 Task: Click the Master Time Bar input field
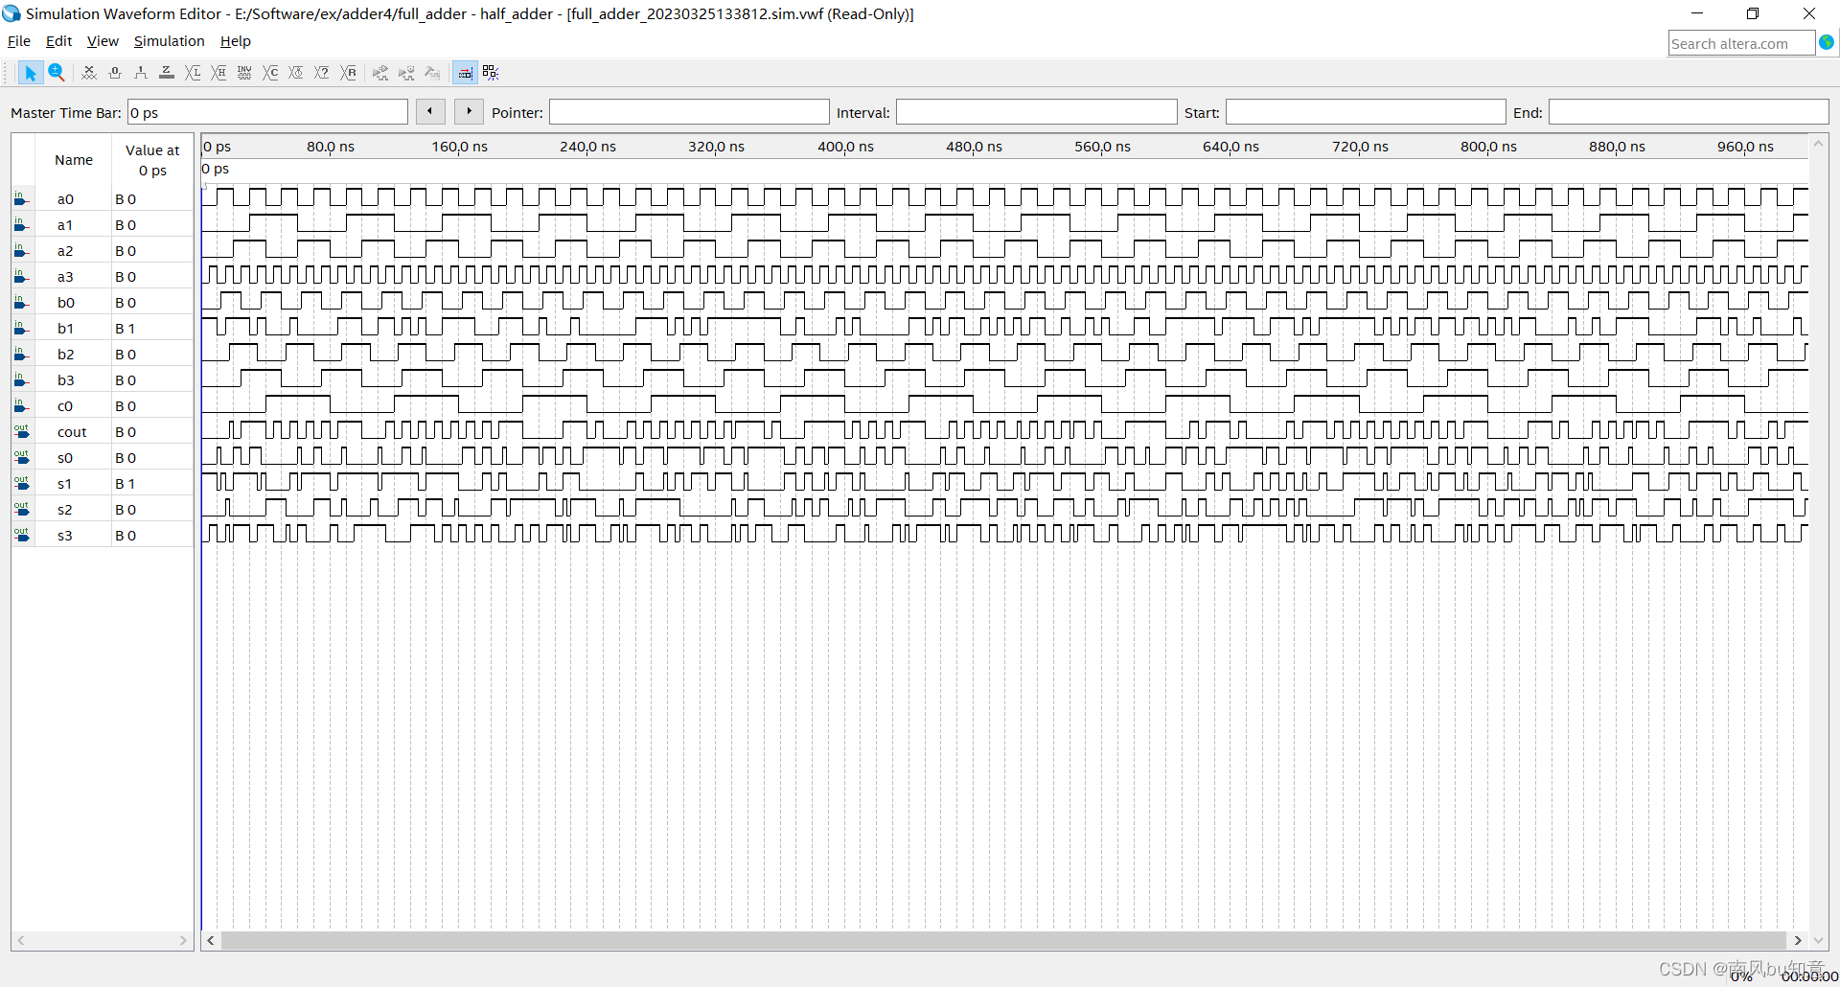tap(267, 112)
